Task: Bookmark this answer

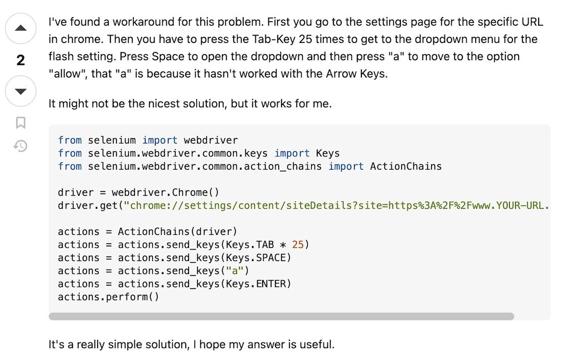Action: coord(21,123)
